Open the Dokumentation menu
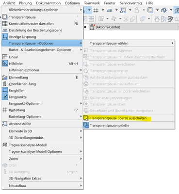This screenshot has height=194, width=179. coord(49,3)
